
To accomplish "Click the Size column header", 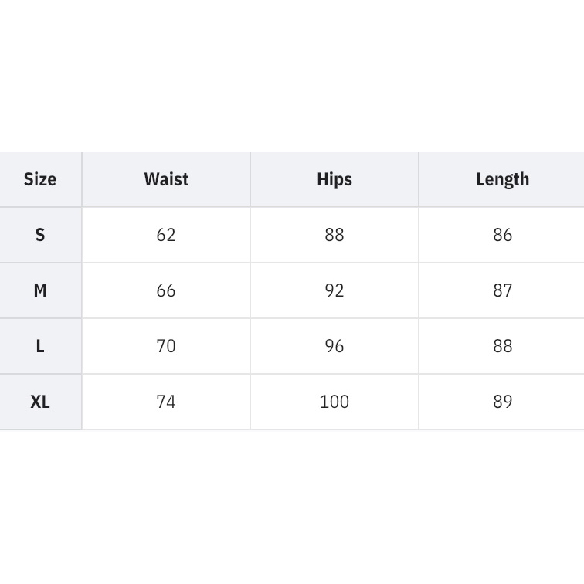I will pyautogui.click(x=40, y=179).
